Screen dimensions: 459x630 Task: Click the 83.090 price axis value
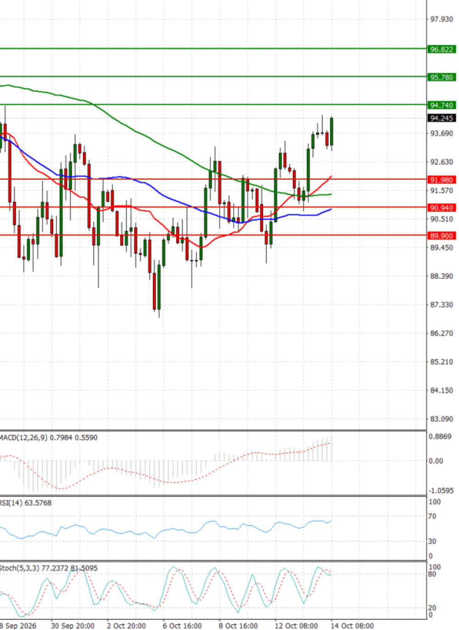441,419
